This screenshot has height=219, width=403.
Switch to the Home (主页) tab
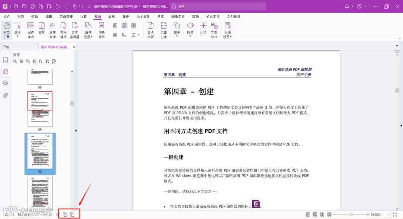point(21,16)
